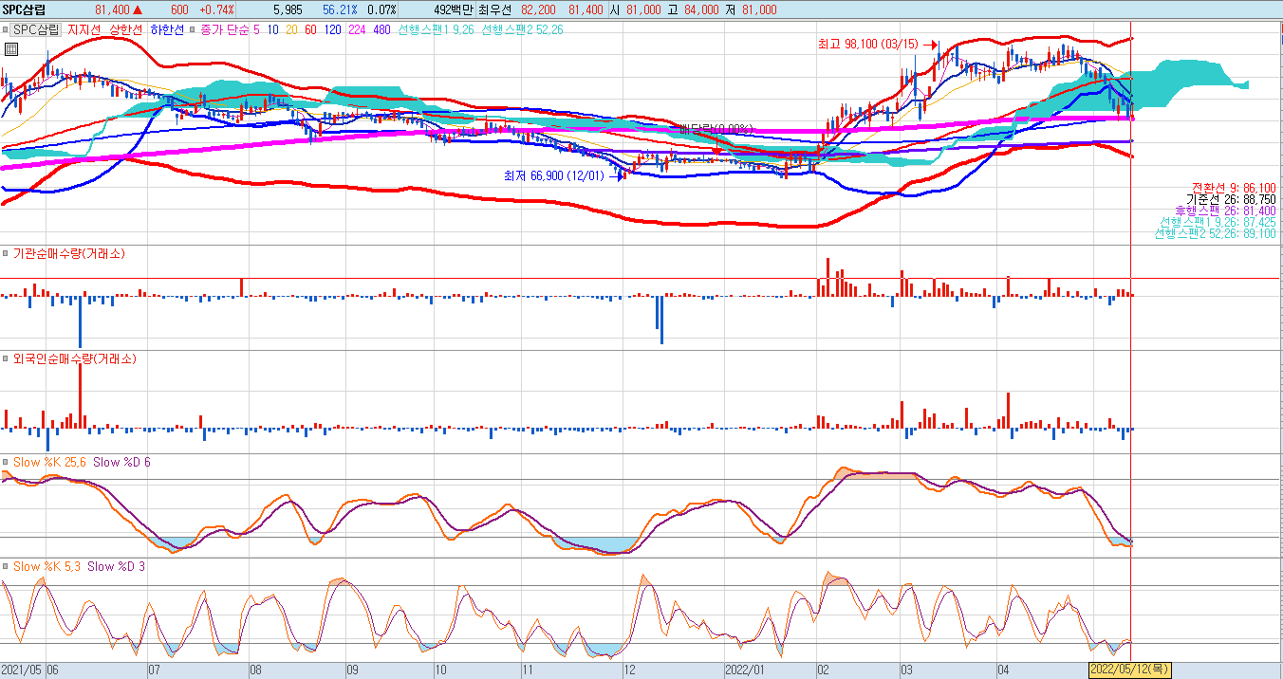Screen dimensions: 1283x679
Task: Click the 5,985 volume value in header
Action: [x=288, y=9]
